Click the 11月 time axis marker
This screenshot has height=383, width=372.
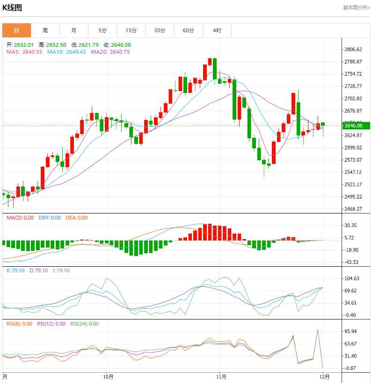(221, 376)
